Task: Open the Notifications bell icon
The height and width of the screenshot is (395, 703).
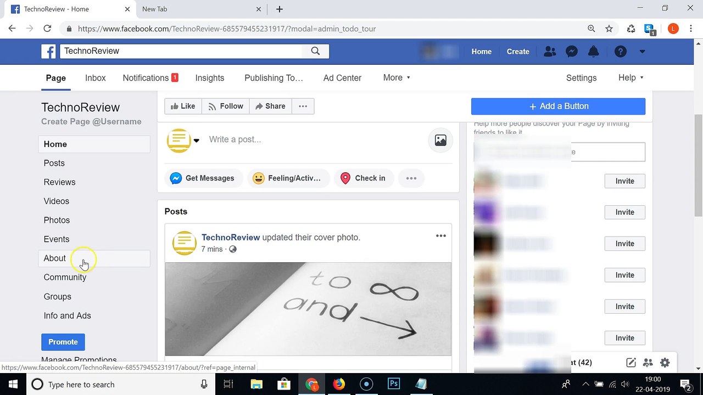Action: [594, 52]
